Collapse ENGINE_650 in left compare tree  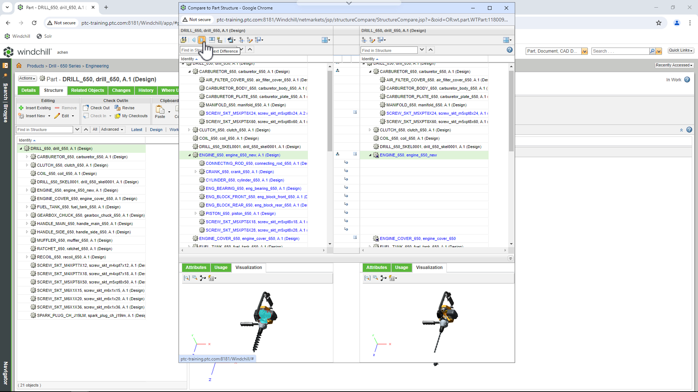click(x=189, y=155)
